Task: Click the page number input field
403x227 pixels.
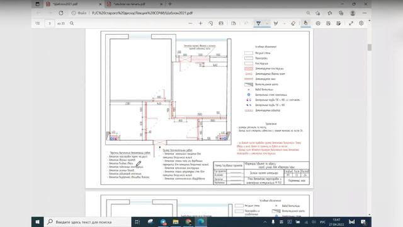Action: (50, 23)
